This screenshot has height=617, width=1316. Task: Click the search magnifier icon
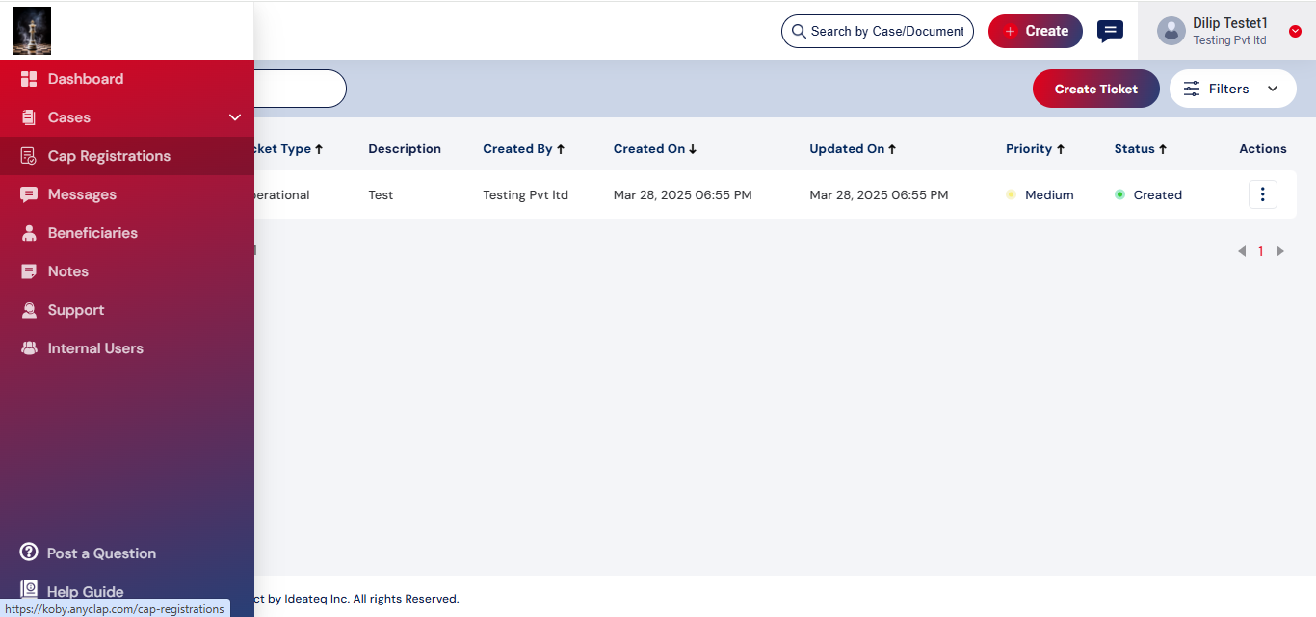point(799,31)
